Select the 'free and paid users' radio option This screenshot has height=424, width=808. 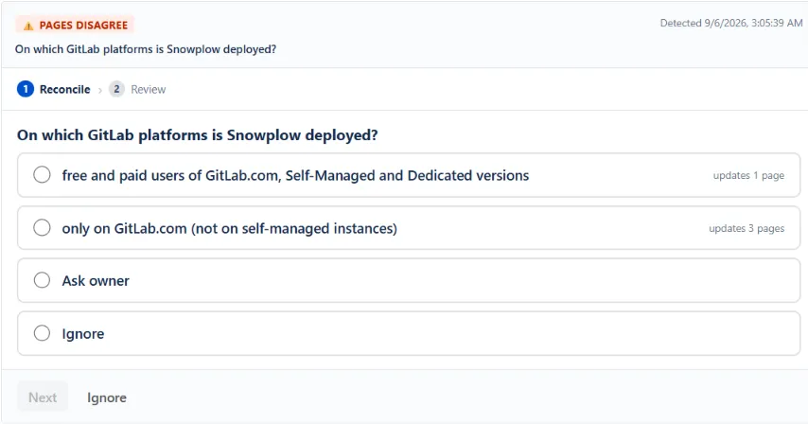[x=42, y=175]
